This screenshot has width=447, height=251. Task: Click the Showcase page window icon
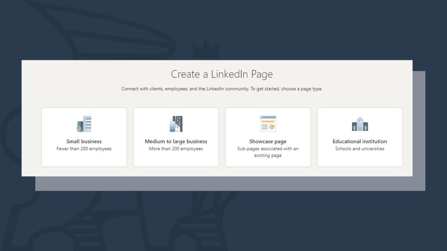(268, 124)
